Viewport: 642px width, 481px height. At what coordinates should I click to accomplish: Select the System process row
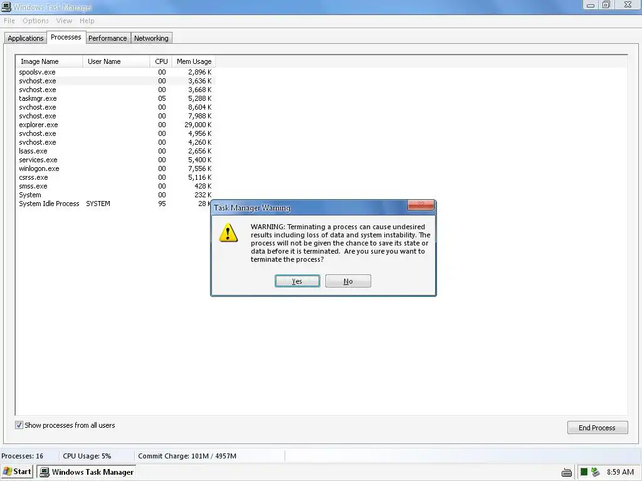(x=115, y=195)
